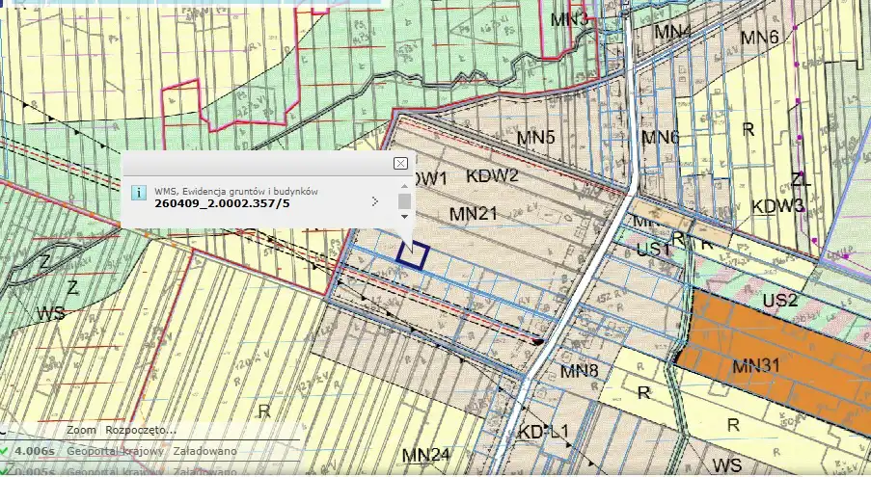Click the Zoom status entry

82,430
